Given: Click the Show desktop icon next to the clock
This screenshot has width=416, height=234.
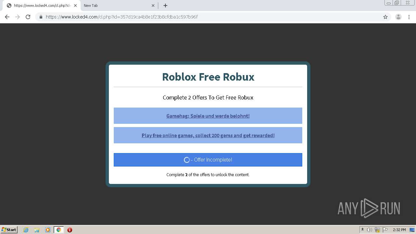Looking at the screenshot, I should 412,230.
